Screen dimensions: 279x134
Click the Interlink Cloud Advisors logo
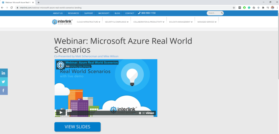(x=62, y=22)
